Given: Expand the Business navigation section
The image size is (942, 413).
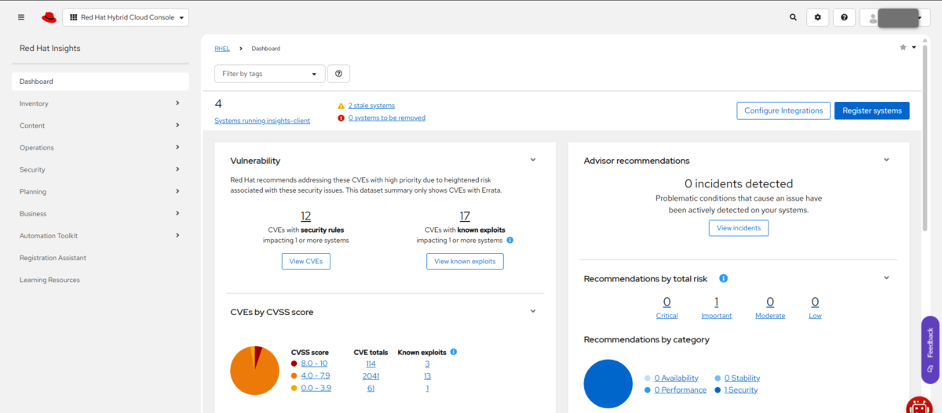Looking at the screenshot, I should (x=100, y=213).
